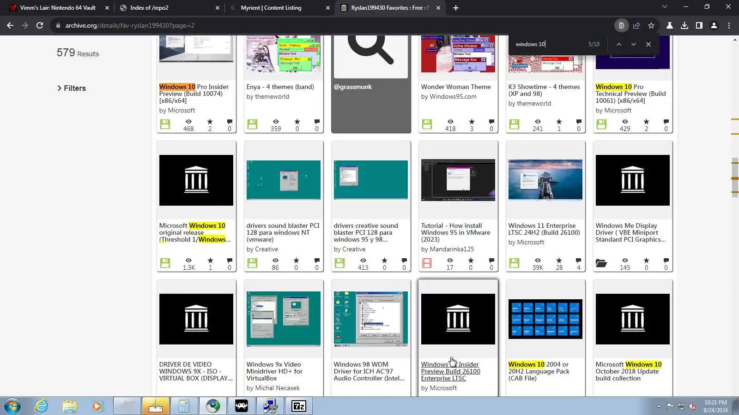Viewport: 739px width, 415px height.
Task: Click the movie film icon on Tutorial card
Action: (427, 263)
